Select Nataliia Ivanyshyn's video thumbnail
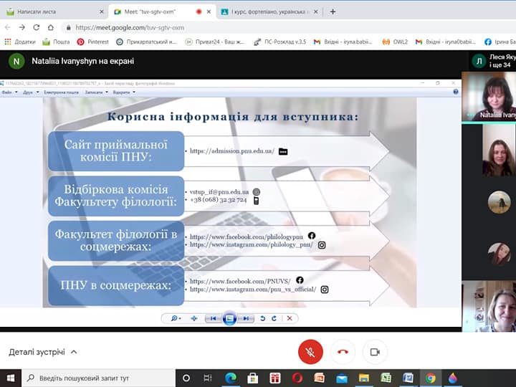This screenshot has width=516, height=387. [x=489, y=95]
